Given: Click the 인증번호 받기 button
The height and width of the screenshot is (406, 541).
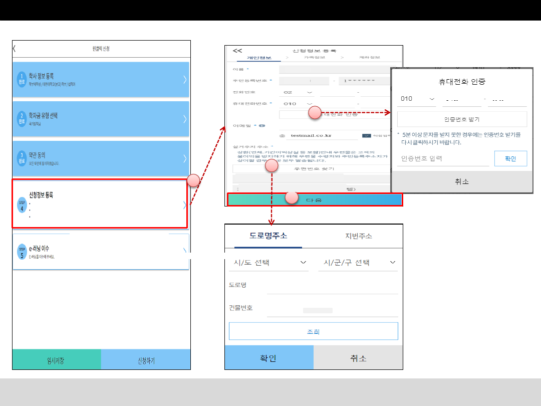Looking at the screenshot, I should point(461,119).
